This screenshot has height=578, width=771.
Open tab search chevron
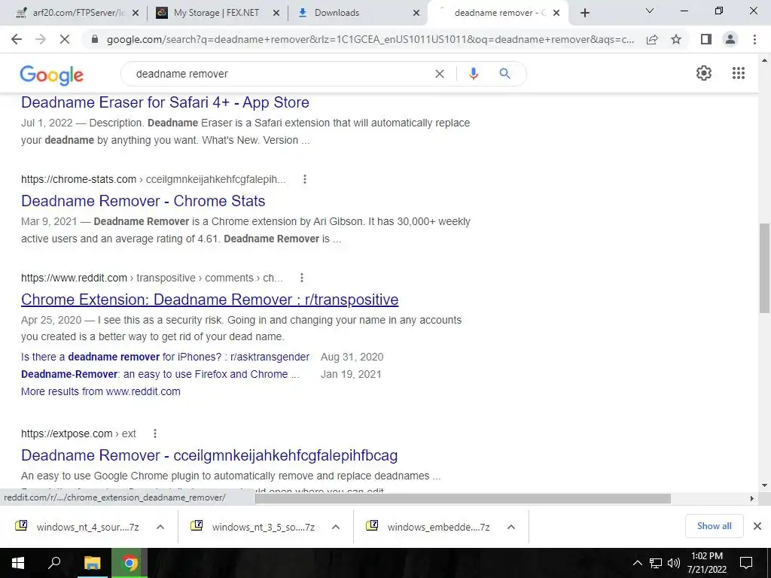(650, 11)
